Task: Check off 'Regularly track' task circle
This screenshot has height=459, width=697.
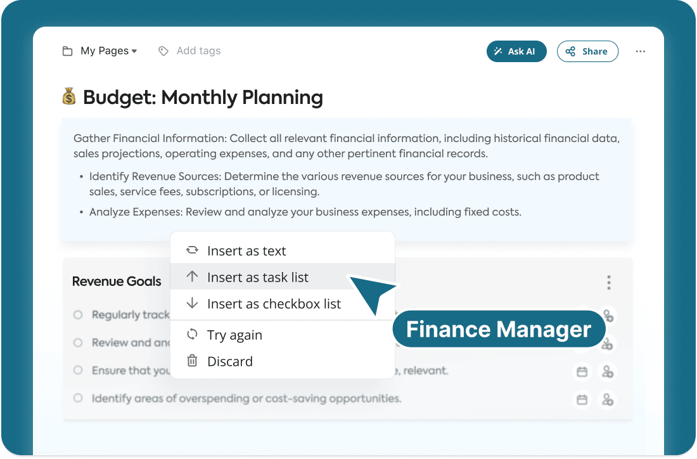Action: pyautogui.click(x=78, y=315)
